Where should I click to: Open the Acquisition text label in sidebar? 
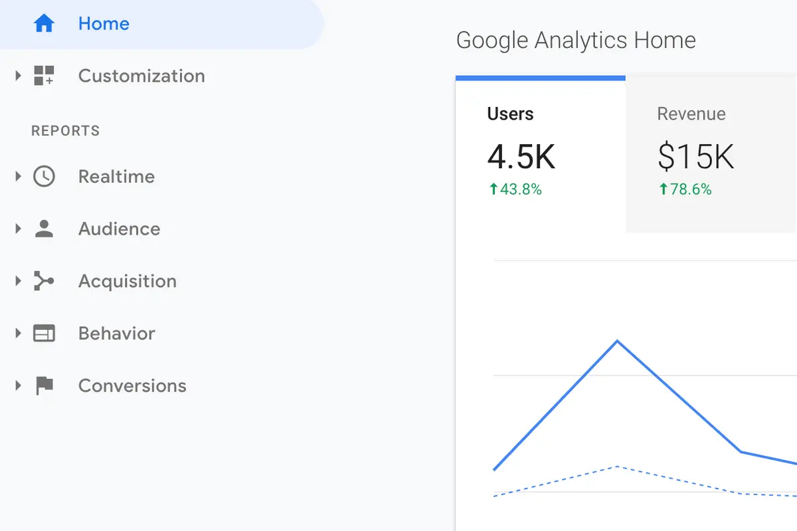coord(128,282)
